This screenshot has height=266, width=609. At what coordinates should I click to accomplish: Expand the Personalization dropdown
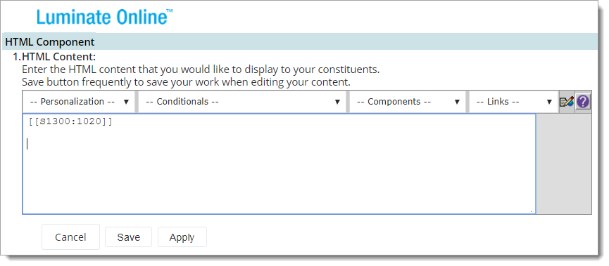(x=80, y=102)
